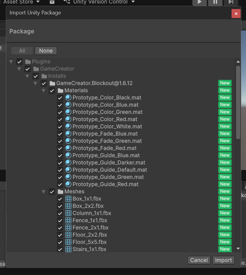The image size is (246, 275).
Task: Click the Prototype_Color_Black.mat material icon
Action: (x=68, y=97)
